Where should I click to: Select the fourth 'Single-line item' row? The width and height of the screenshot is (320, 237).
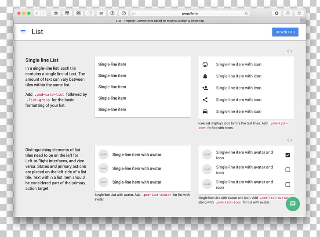pos(143,98)
